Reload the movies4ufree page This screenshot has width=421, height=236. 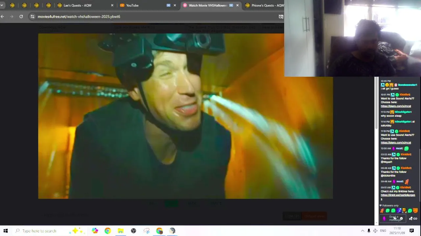[21, 16]
